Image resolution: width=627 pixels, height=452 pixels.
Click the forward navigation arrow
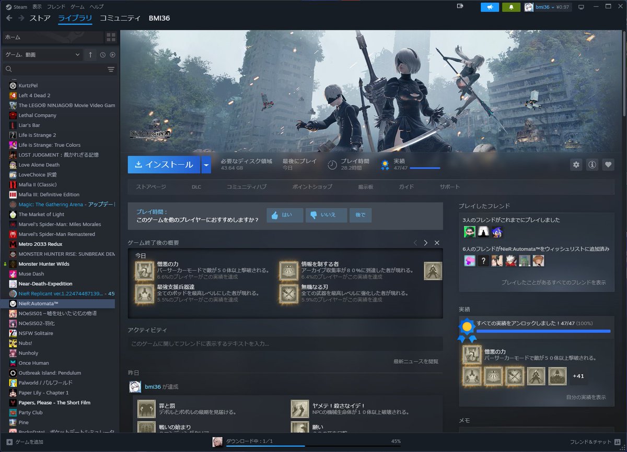click(21, 18)
